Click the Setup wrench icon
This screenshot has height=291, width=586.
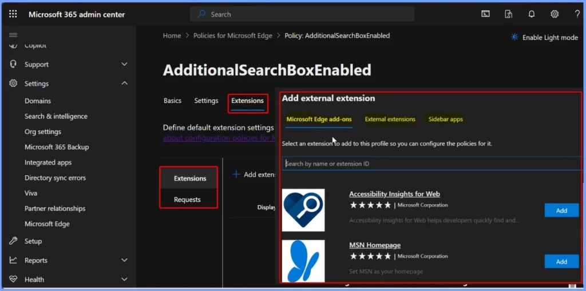tap(13, 241)
